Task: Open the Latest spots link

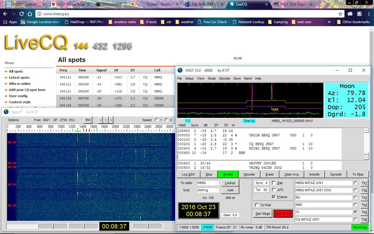Action: (x=19, y=78)
